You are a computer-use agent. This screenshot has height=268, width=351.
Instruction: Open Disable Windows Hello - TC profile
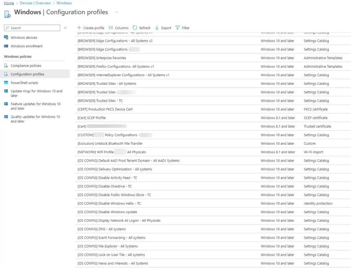tap(109, 203)
